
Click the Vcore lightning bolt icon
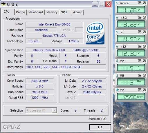117,3
